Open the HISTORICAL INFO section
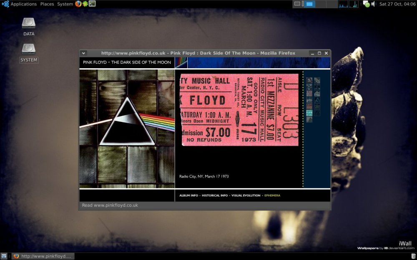Image resolution: width=417 pixels, height=260 pixels. [x=215, y=196]
